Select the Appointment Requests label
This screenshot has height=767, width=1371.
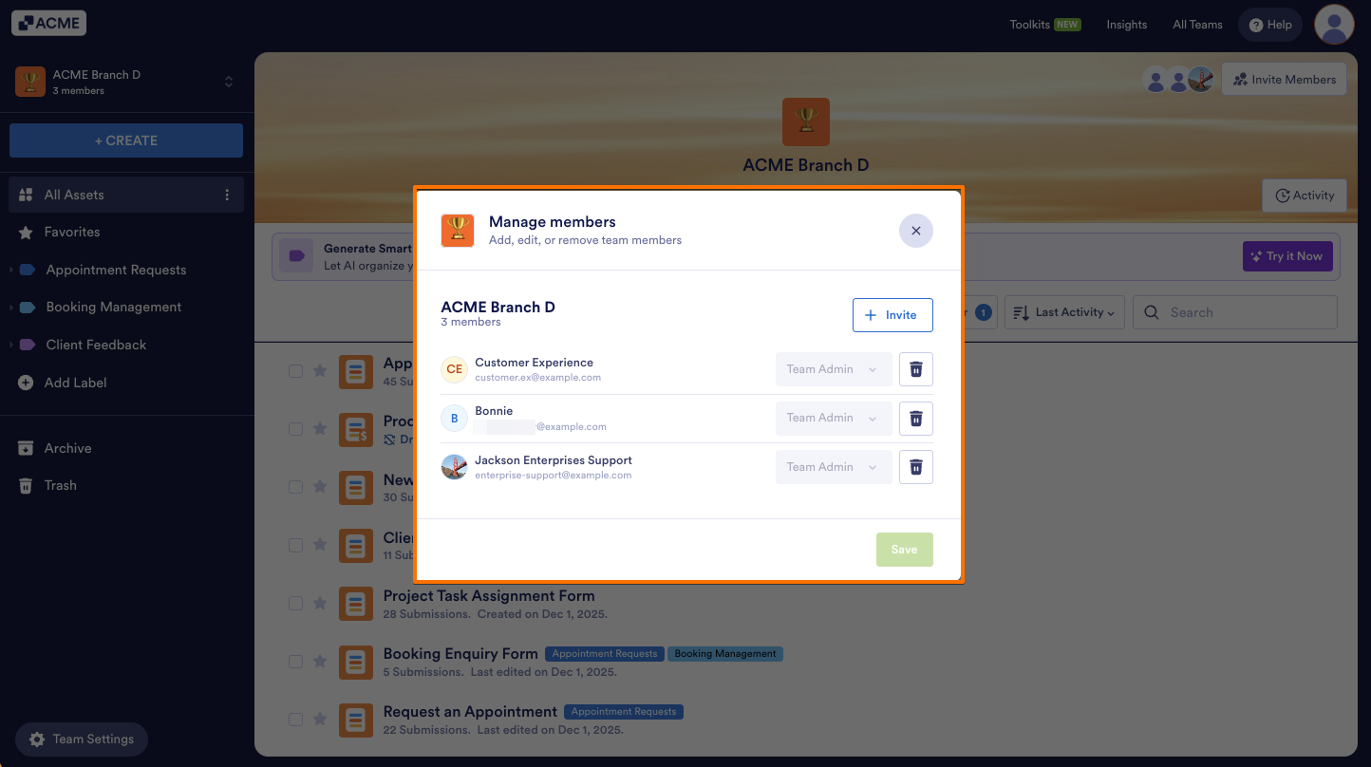[x=116, y=270]
